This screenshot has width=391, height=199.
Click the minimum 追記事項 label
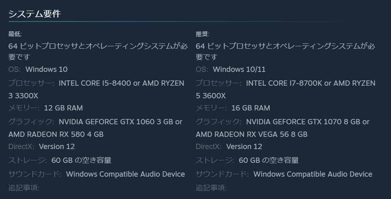[24, 188]
